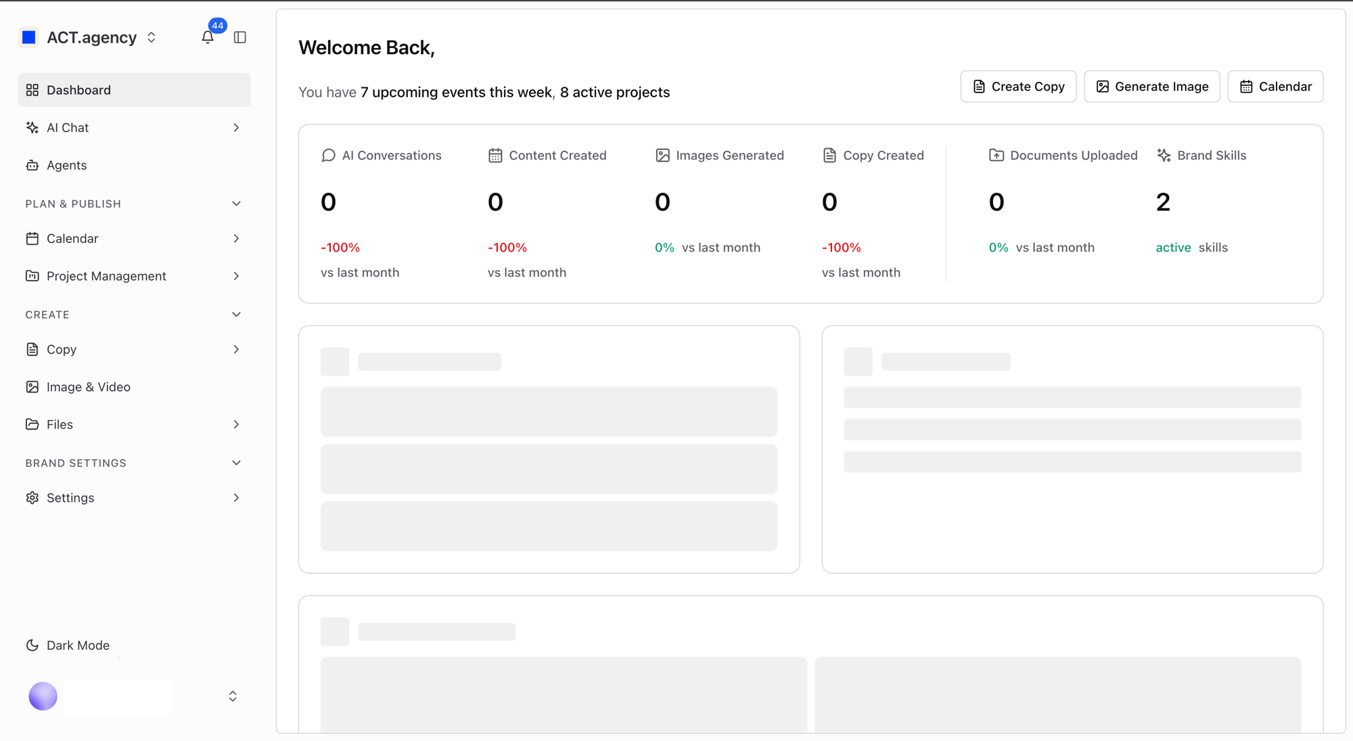This screenshot has height=741, width=1353.
Task: Click the green active skills indicator
Action: [x=1172, y=247]
